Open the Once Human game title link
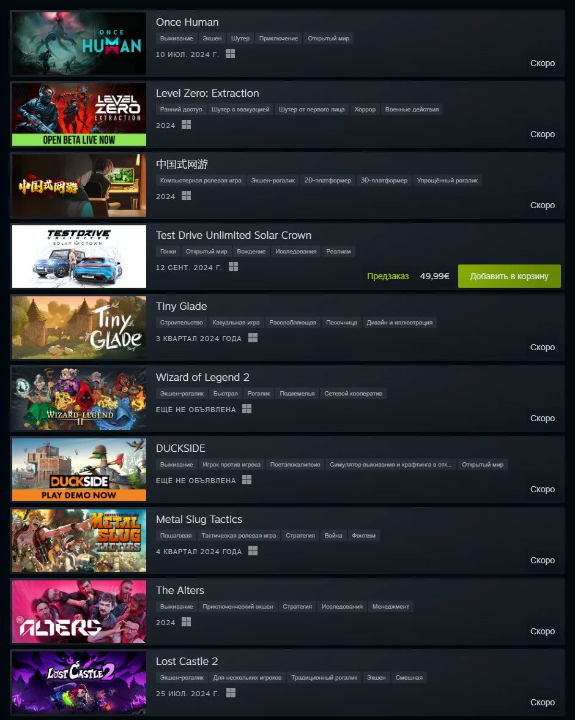 [x=187, y=22]
